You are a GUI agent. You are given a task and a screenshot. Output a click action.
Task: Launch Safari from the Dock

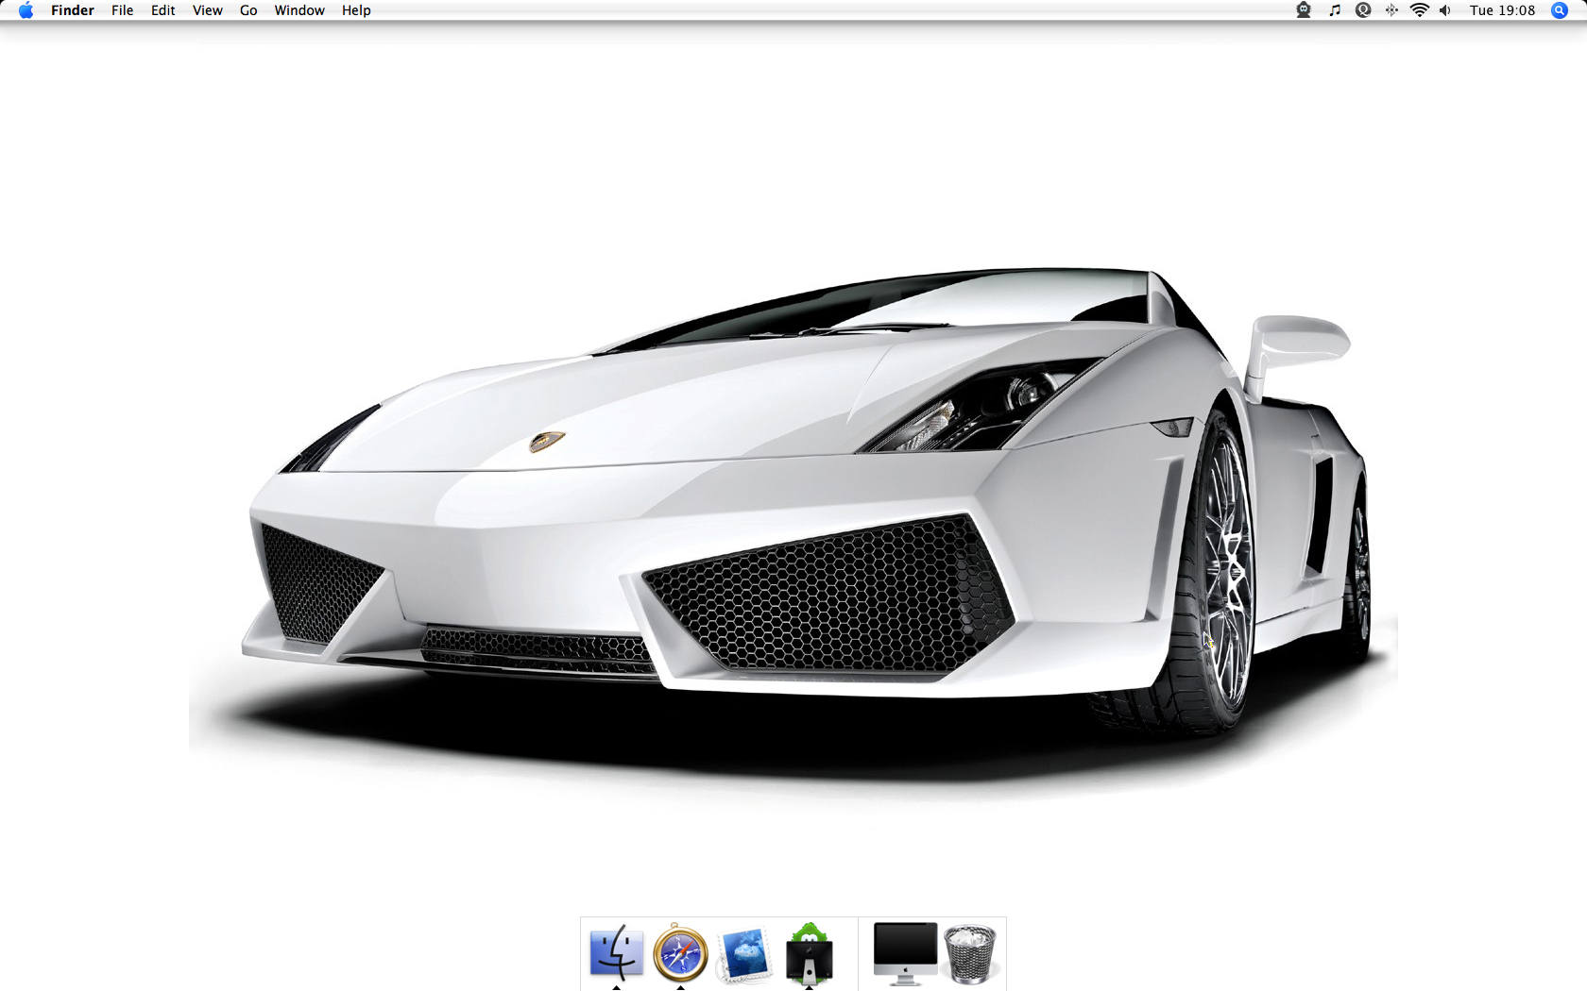(x=680, y=953)
